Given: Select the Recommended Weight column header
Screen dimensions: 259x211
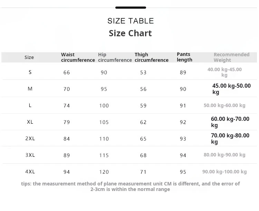Looking at the screenshot, I should 231,57.
